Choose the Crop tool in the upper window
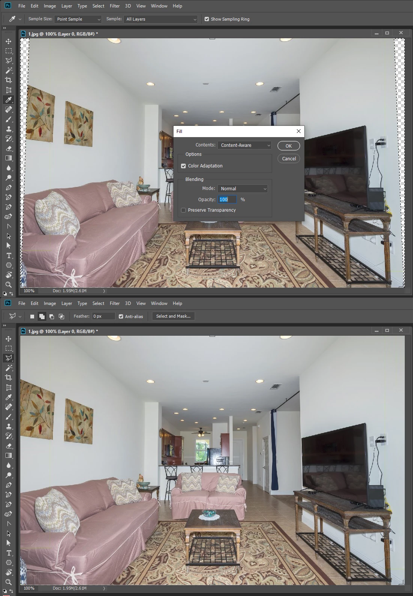This screenshot has width=413, height=596. [x=9, y=80]
